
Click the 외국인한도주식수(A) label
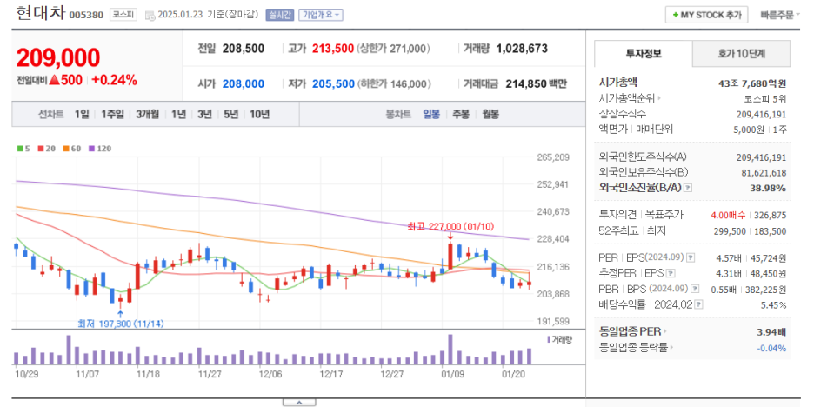point(642,157)
